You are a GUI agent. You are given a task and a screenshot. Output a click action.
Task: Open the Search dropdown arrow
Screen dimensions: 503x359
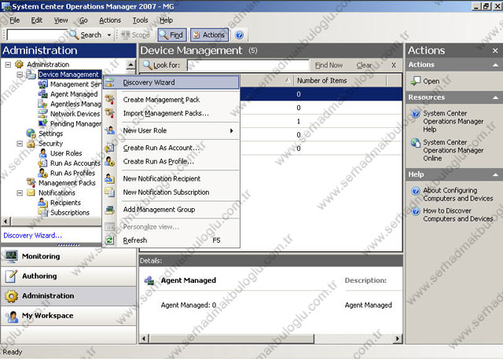[x=109, y=35]
